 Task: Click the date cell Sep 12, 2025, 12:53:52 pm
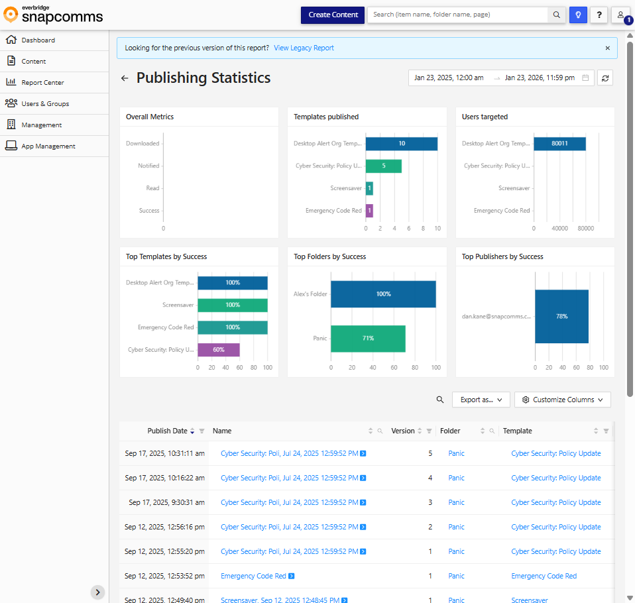pos(164,576)
